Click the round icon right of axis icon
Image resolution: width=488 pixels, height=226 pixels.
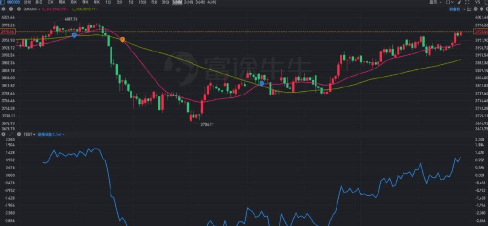click(475, 9)
